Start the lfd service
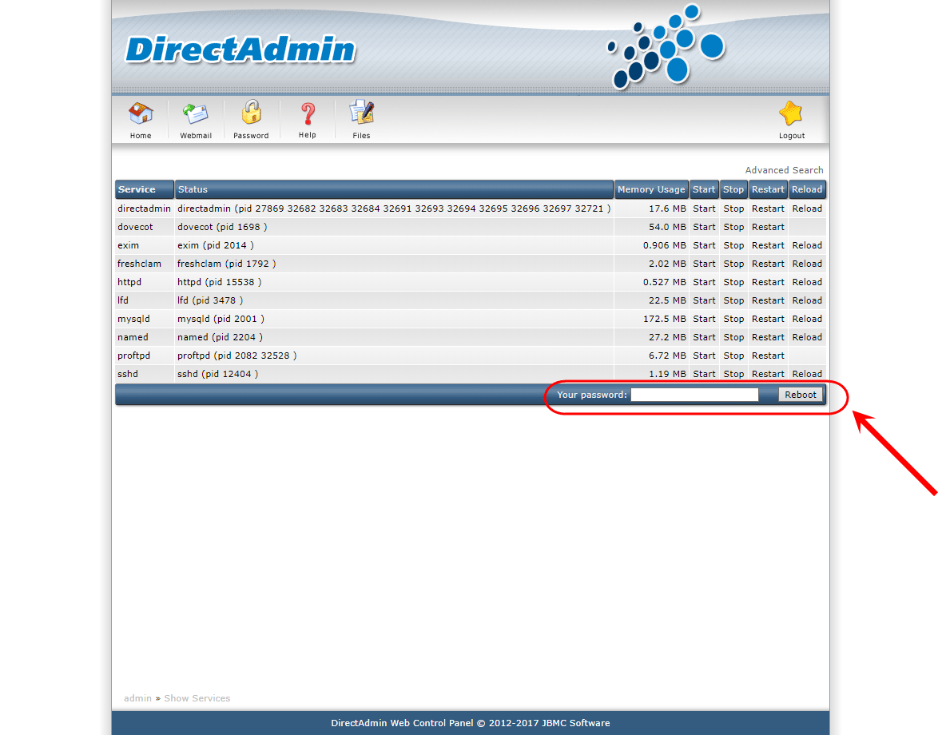The height and width of the screenshot is (735, 942). 704,300
